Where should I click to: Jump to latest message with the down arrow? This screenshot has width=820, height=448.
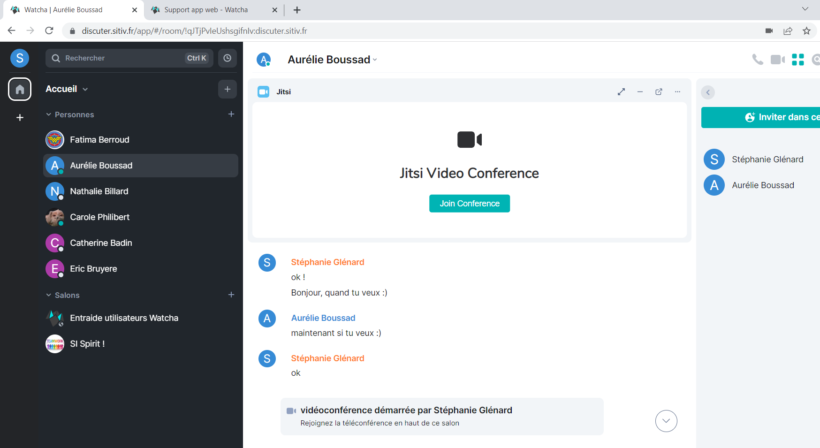(666, 421)
